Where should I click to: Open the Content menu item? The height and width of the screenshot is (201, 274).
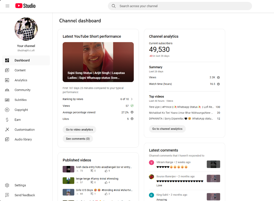26,70
